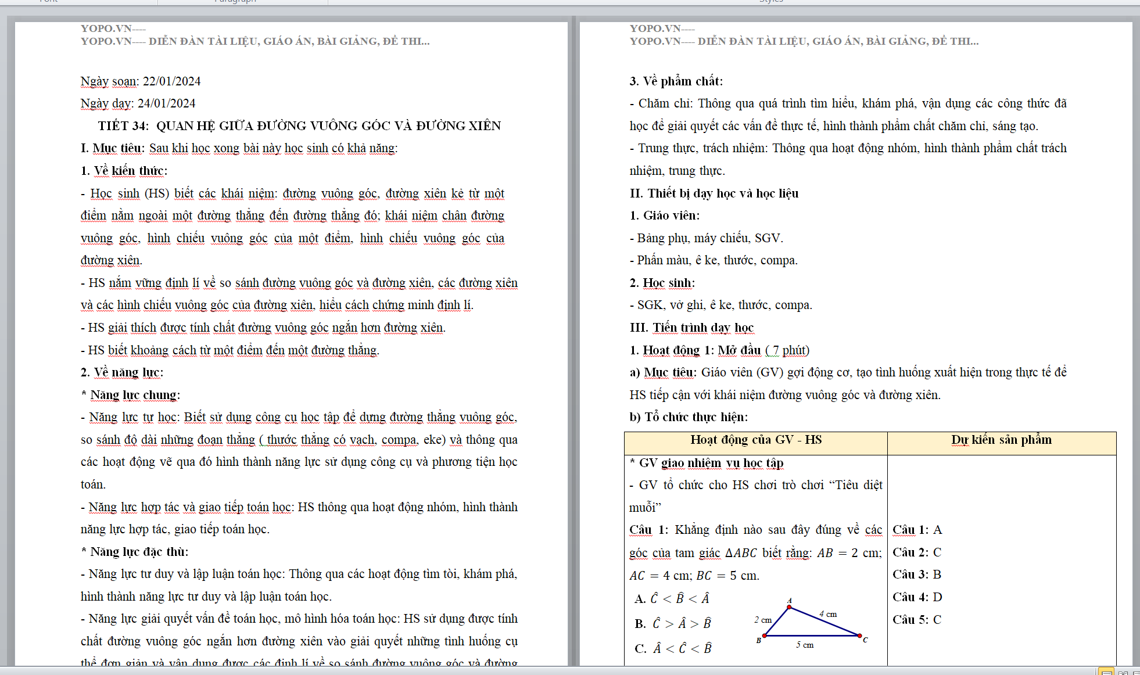Click the triangle ABC figure in the table
This screenshot has width=1140, height=675.
[x=811, y=624]
